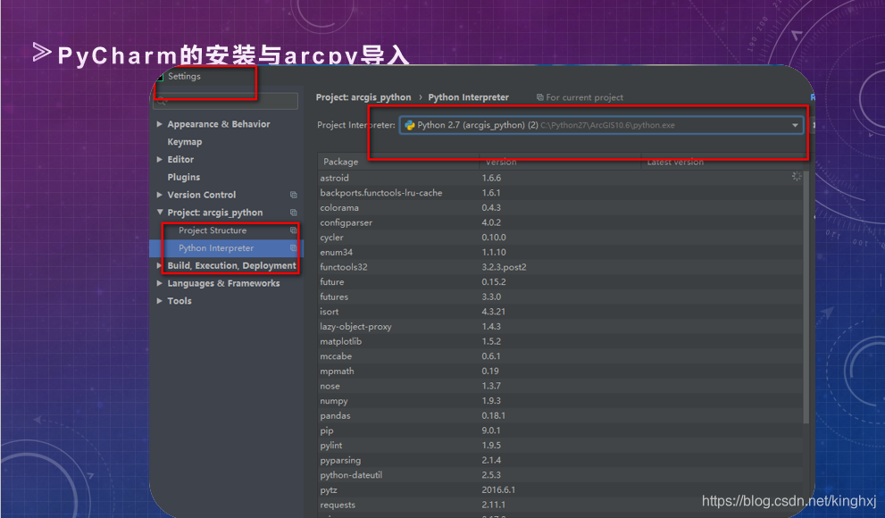Click the scope icon next to Version Control

pos(295,195)
